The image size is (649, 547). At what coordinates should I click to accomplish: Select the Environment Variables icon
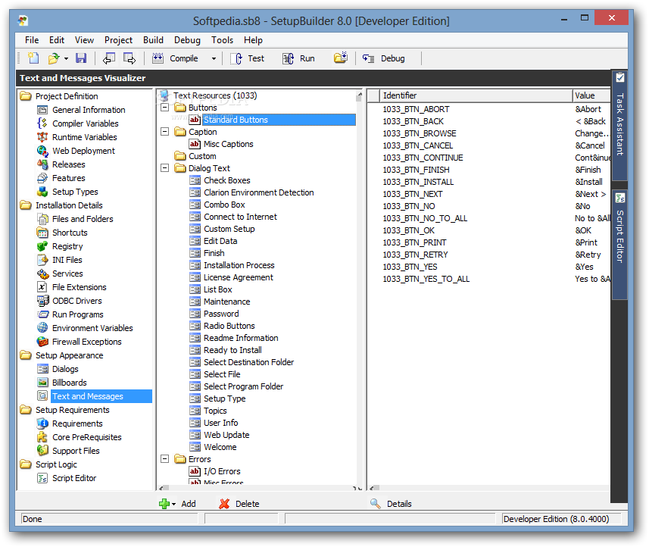coord(42,328)
